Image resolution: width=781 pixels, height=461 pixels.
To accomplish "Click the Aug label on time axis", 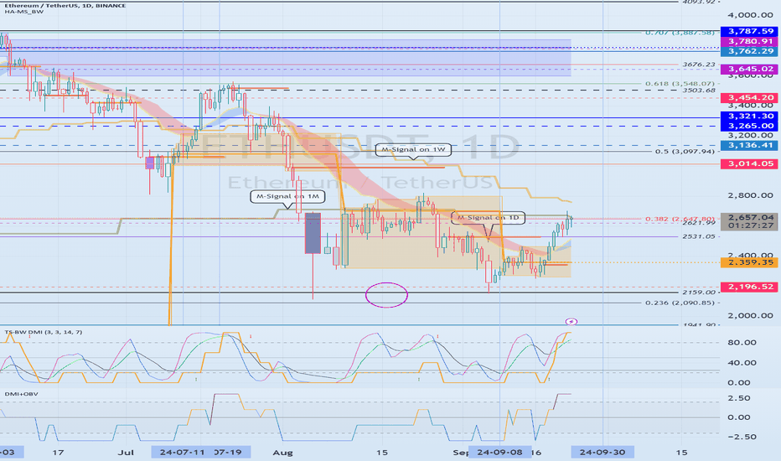I will coord(282,453).
